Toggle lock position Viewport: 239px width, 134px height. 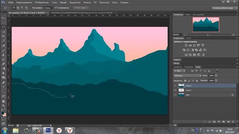pos(193,81)
